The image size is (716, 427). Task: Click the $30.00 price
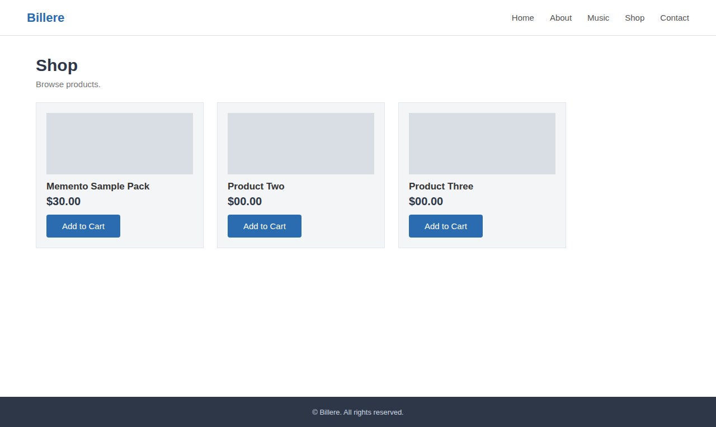(63, 201)
